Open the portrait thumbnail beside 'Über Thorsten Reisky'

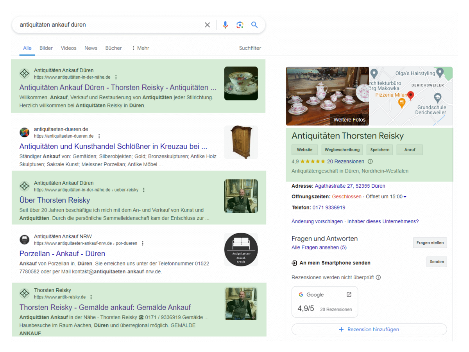241,196
